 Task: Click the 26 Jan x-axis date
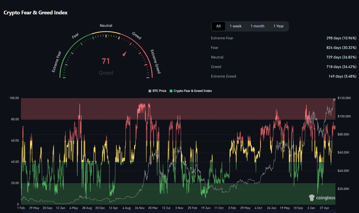coord(271,208)
